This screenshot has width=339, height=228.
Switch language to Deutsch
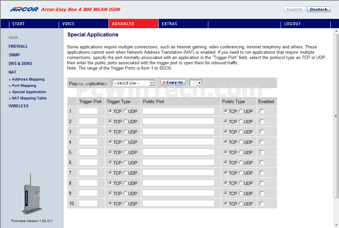(318, 9)
